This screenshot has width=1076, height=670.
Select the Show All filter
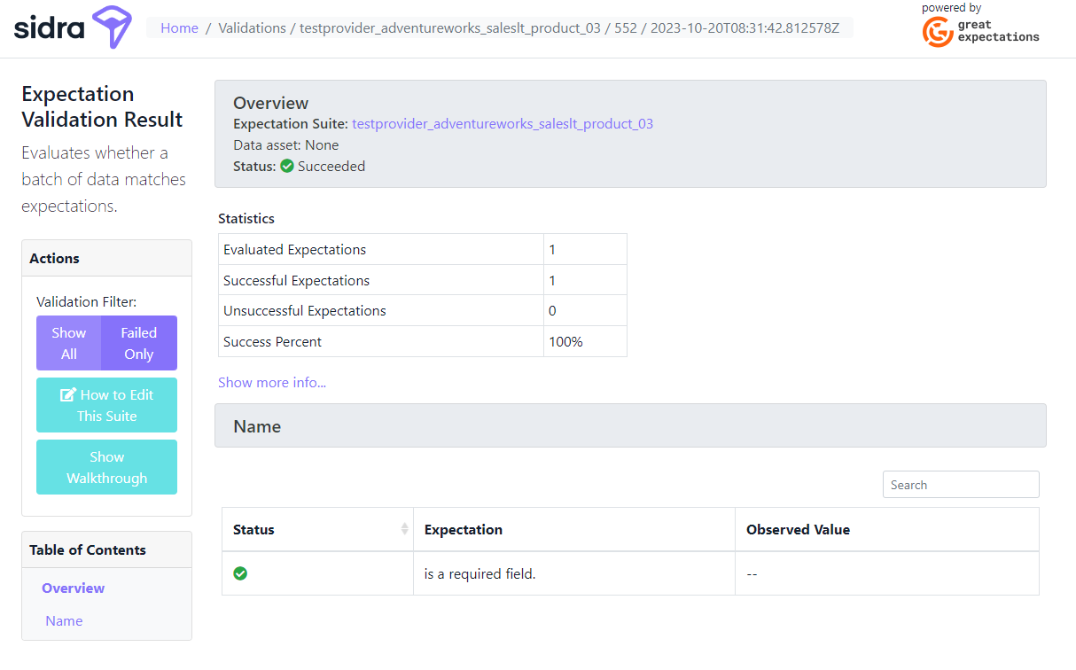(x=68, y=343)
